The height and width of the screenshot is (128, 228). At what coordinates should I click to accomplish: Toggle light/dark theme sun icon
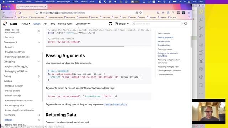(x=186, y=24)
